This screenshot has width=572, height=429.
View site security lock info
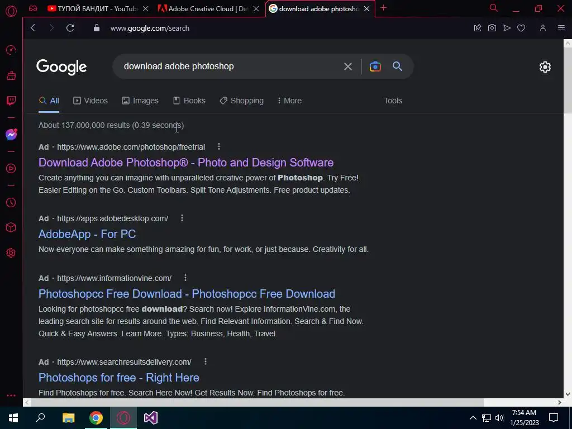coord(97,28)
